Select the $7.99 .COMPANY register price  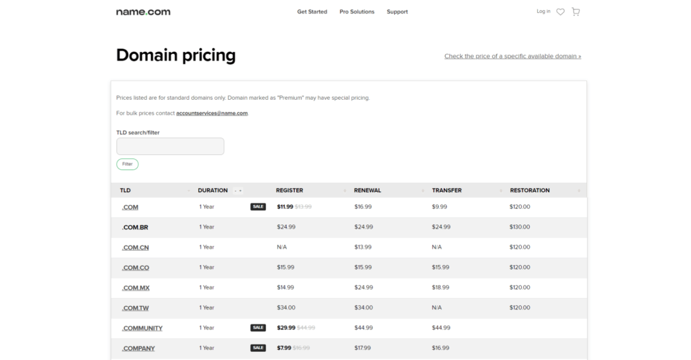(x=284, y=348)
